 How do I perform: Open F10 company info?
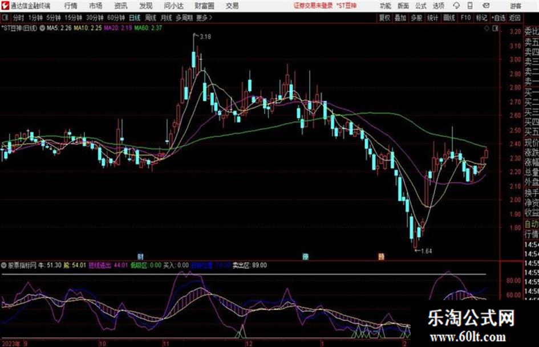pyautogui.click(x=465, y=18)
